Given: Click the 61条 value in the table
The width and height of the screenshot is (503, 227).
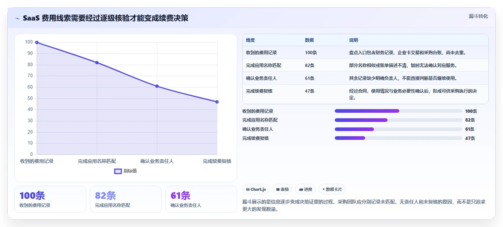Looking at the screenshot, I should tap(310, 78).
